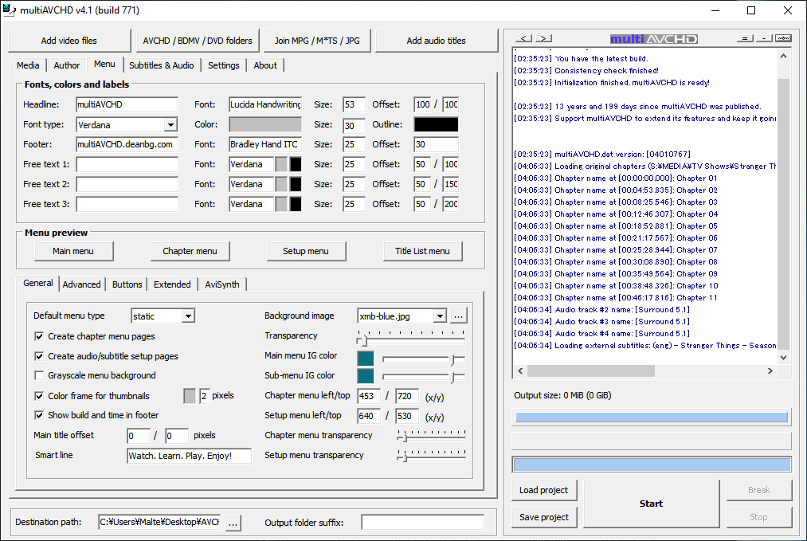Browse for a background image file
The height and width of the screenshot is (541, 807).
point(459,316)
